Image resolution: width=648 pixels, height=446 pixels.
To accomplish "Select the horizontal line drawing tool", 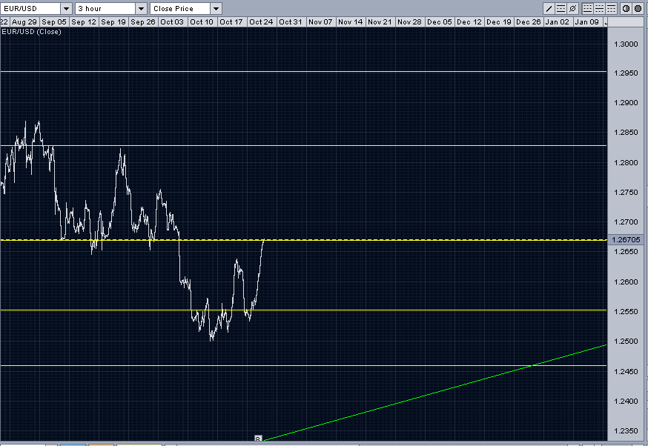I will [561, 7].
